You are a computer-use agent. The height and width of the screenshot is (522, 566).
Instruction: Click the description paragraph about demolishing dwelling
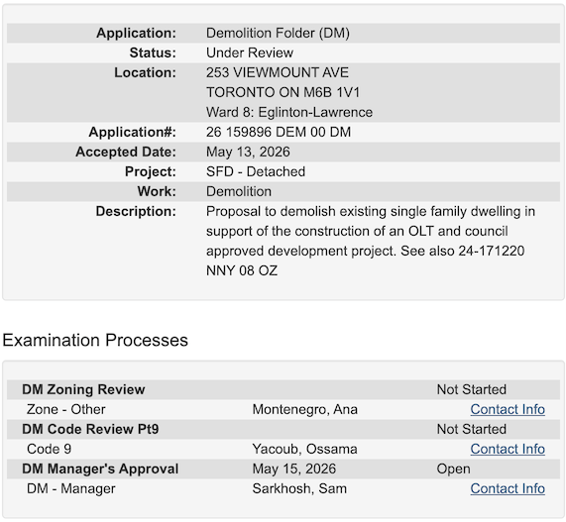point(371,241)
